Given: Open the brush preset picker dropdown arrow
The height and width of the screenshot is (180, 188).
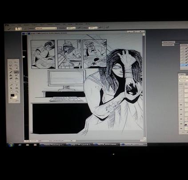Looking at the screenshot, I should click(20, 28).
